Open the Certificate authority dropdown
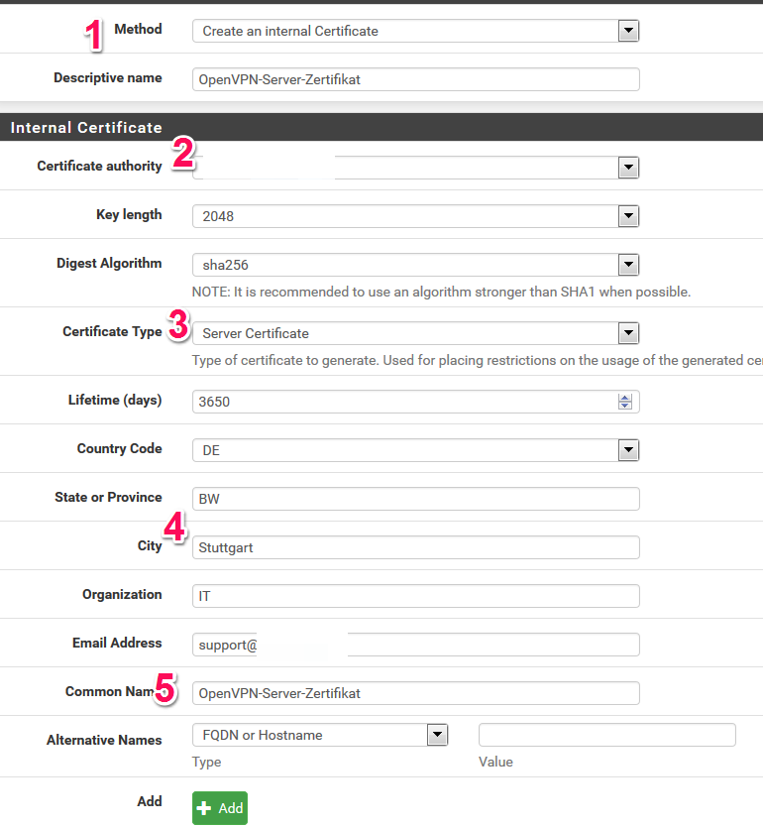 pyautogui.click(x=416, y=168)
